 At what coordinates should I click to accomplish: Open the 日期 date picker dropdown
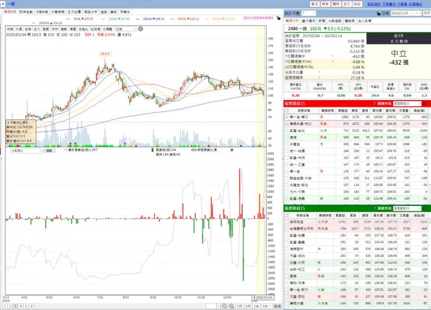[412, 13]
